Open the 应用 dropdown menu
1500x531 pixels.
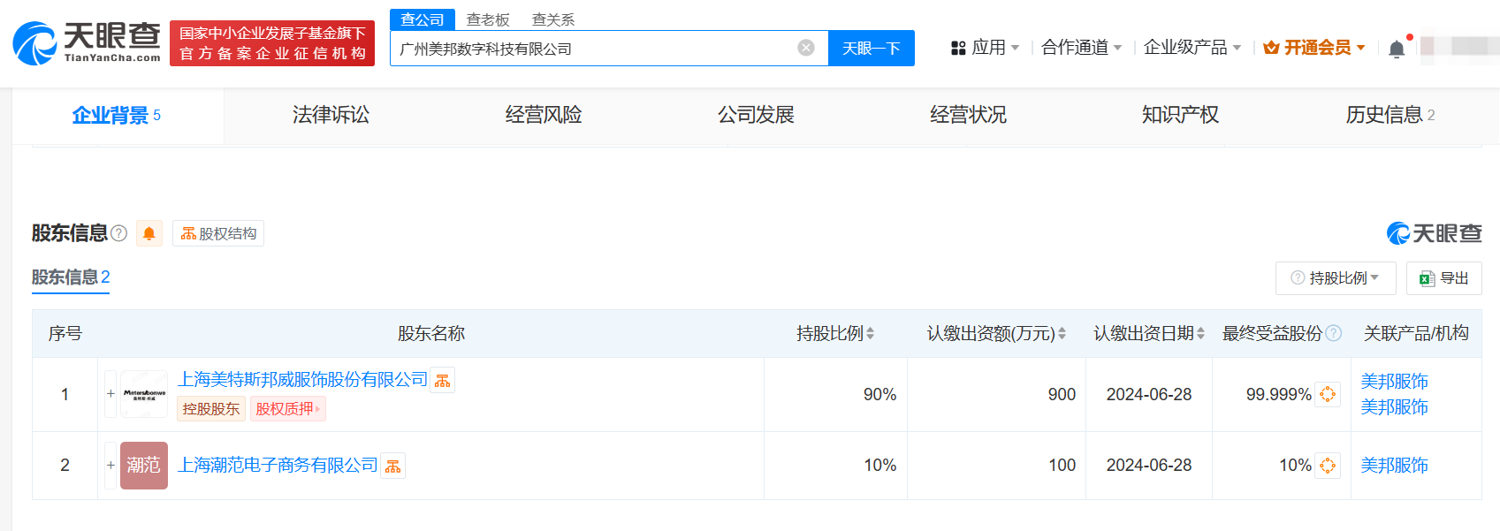(985, 48)
